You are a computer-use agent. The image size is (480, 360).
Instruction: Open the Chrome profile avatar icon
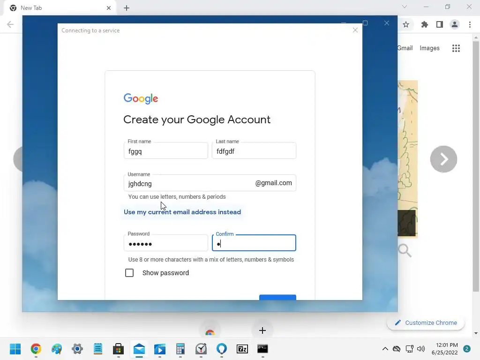click(455, 24)
